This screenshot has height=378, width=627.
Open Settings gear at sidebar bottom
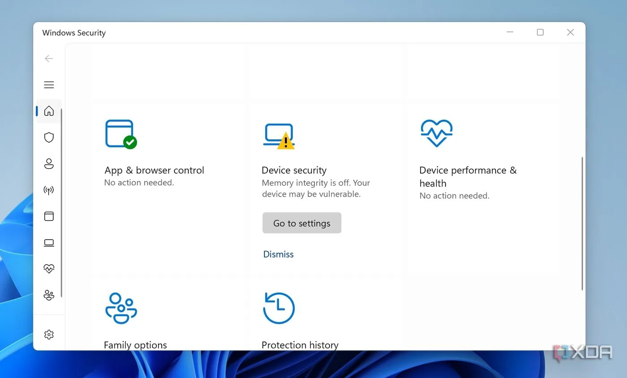[x=49, y=335]
